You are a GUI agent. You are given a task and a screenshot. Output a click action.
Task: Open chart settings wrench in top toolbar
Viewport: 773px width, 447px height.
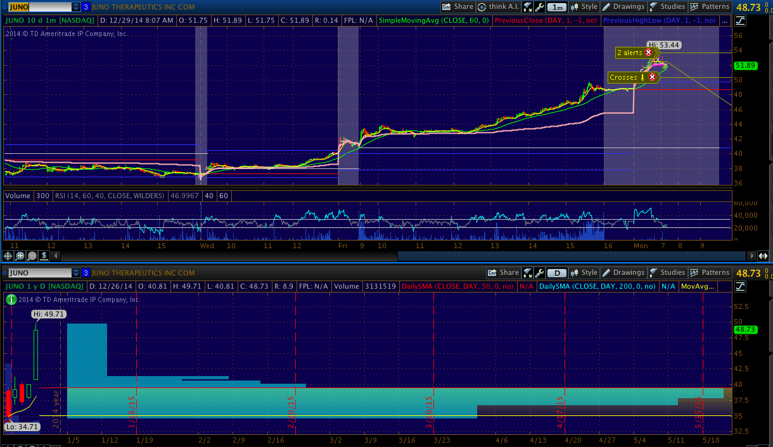[539, 7]
